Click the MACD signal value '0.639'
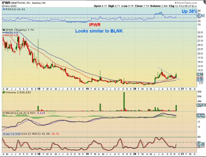Viewport: 206px width, 157px height. (x=41, y=113)
